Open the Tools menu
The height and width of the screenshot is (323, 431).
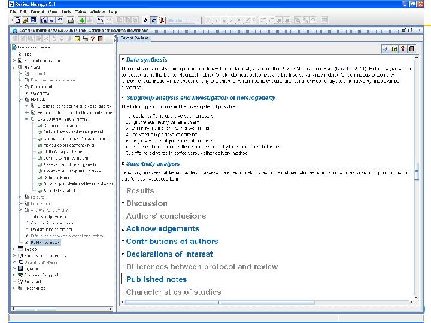tap(66, 12)
